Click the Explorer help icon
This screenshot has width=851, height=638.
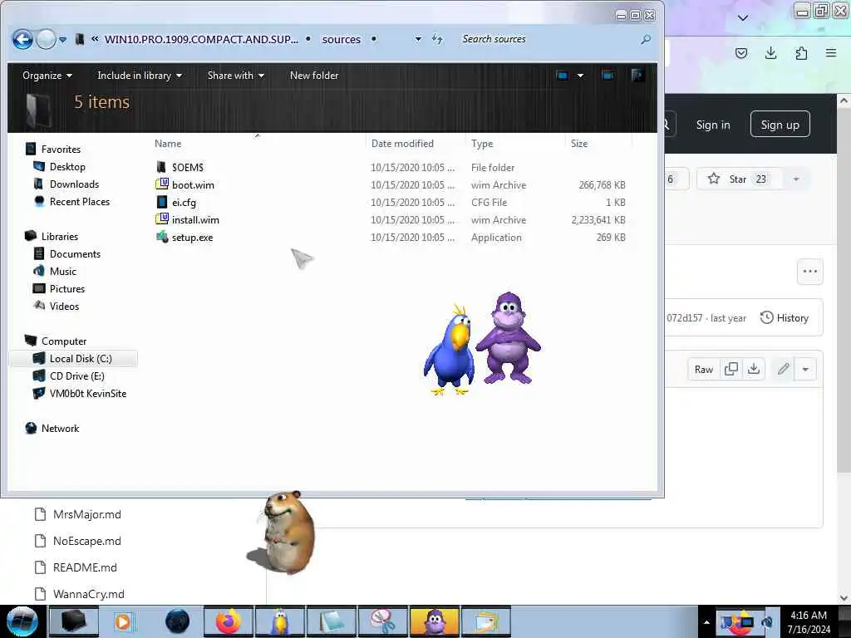(x=637, y=76)
